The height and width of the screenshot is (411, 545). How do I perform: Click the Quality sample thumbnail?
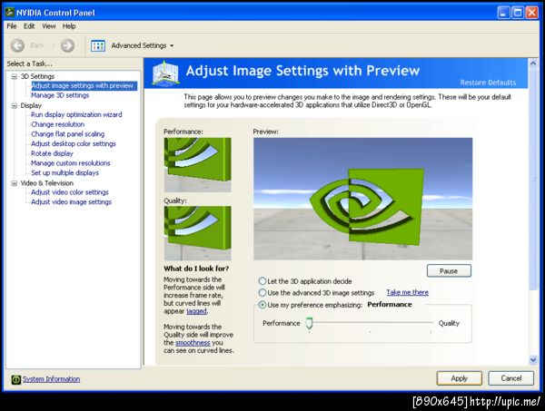click(197, 233)
